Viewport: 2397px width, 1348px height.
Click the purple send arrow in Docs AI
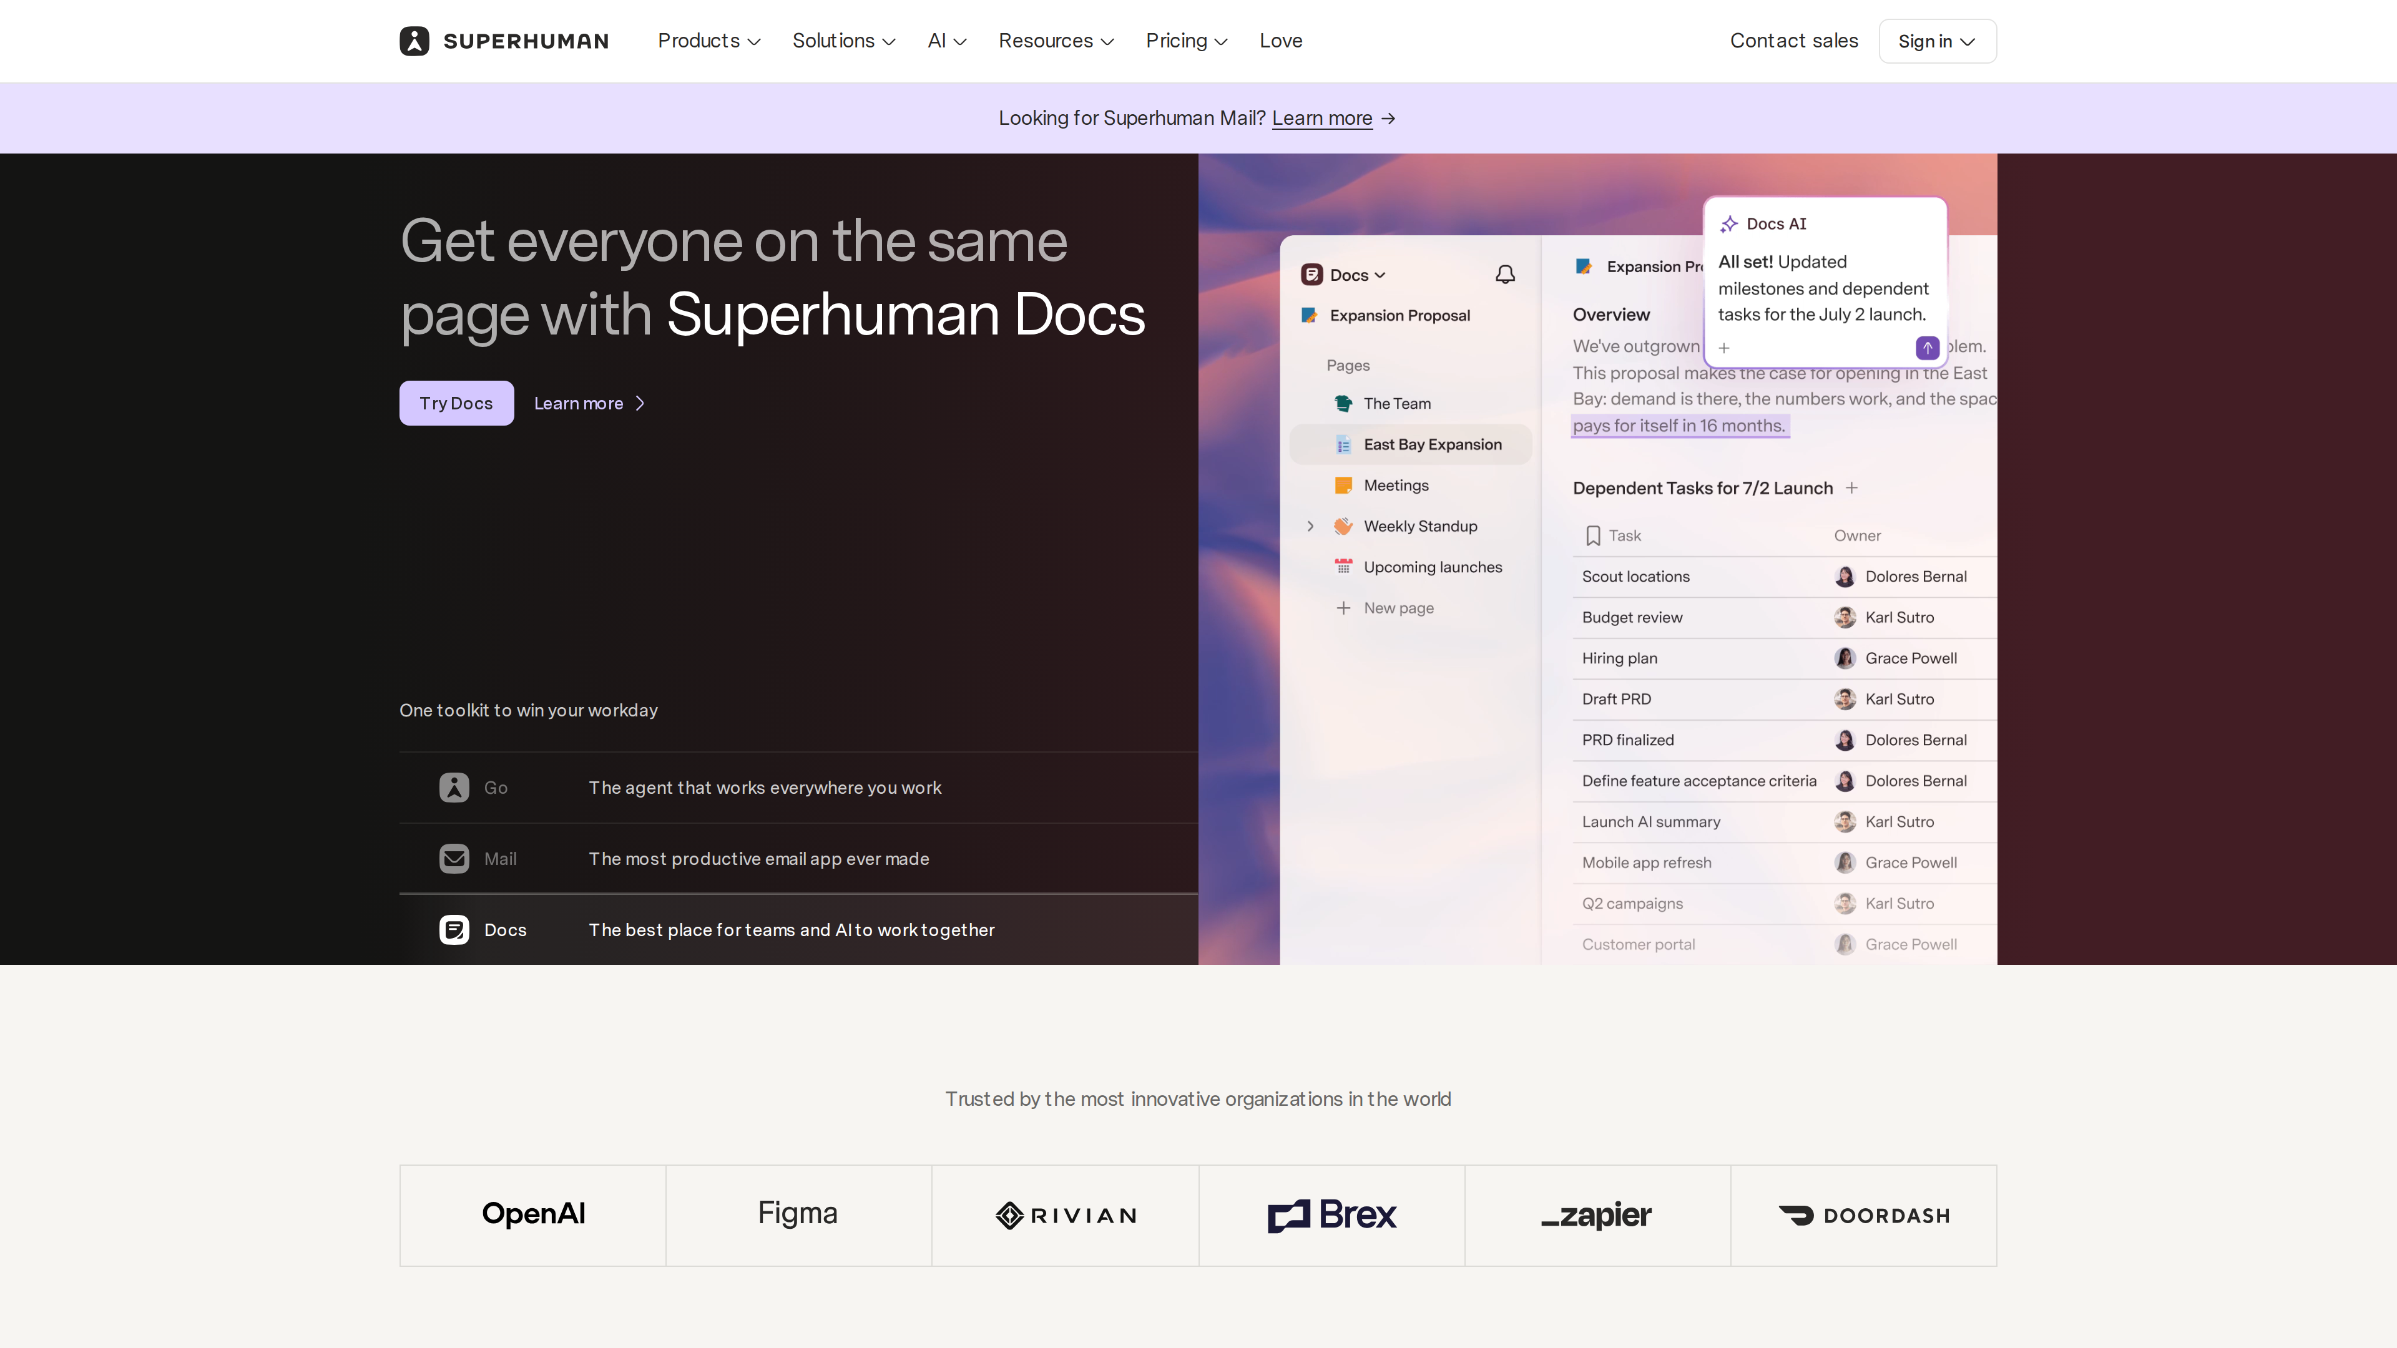click(x=1927, y=348)
